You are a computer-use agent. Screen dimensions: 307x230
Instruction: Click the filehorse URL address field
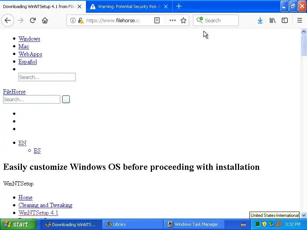tap(113, 20)
